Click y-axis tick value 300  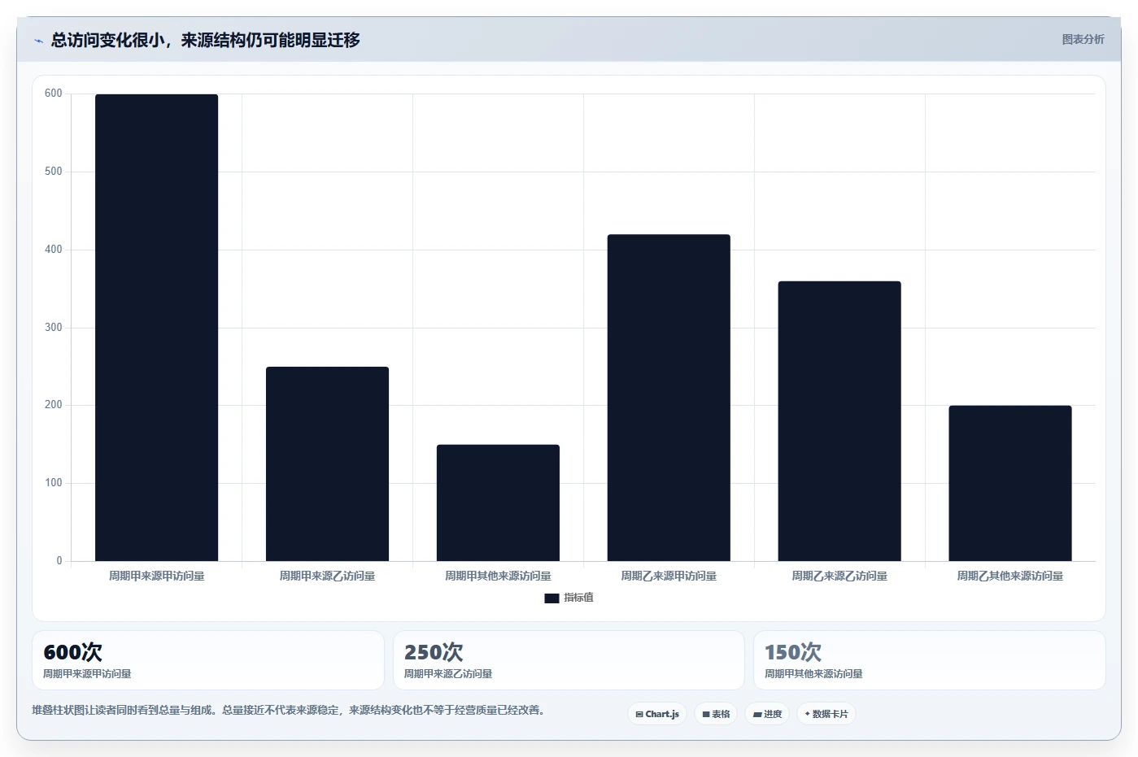pyautogui.click(x=53, y=328)
